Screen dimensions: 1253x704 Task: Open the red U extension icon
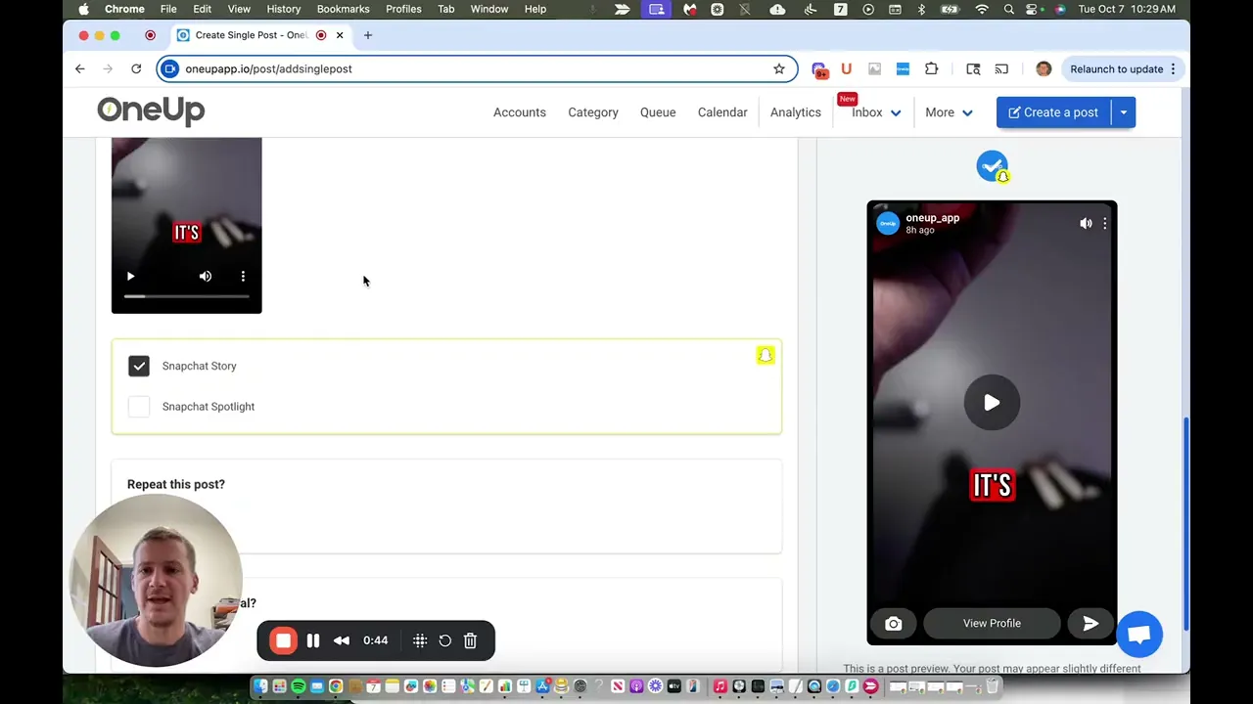click(847, 68)
